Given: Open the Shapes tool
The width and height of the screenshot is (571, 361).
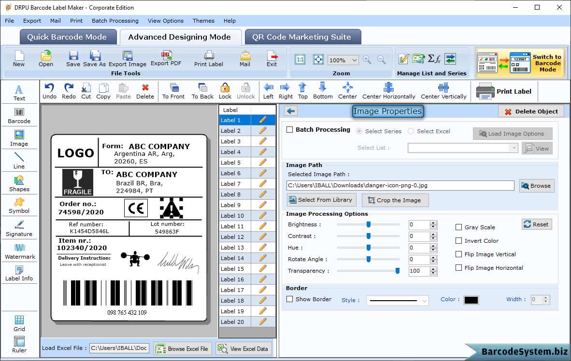Looking at the screenshot, I should coord(19,183).
